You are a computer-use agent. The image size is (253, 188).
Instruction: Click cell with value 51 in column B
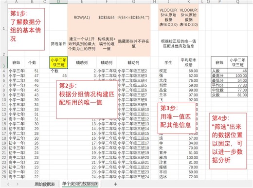coord(32,71)
